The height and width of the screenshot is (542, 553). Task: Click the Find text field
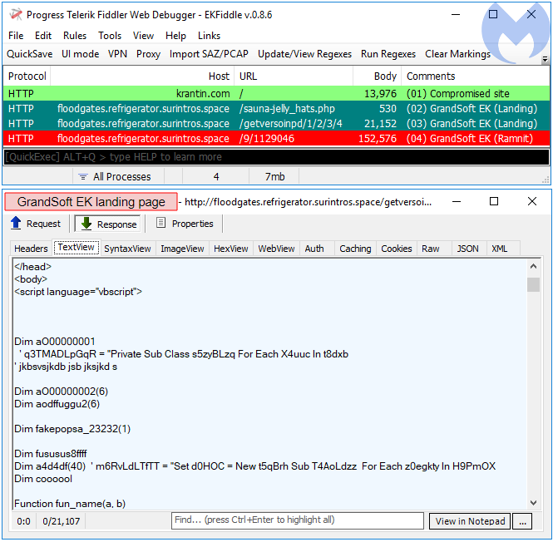click(x=298, y=520)
